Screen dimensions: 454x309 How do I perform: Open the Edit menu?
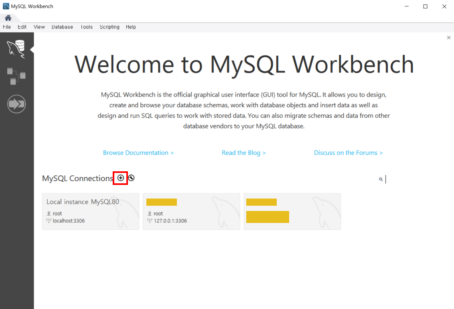(22, 27)
